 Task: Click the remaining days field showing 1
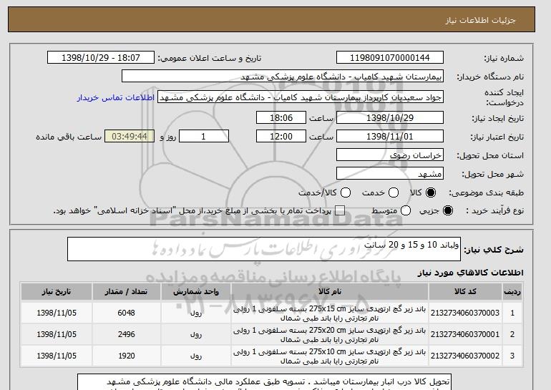click(204, 137)
